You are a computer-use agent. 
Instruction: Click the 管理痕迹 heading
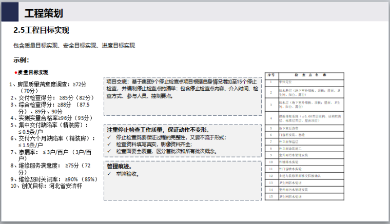tap(119, 167)
